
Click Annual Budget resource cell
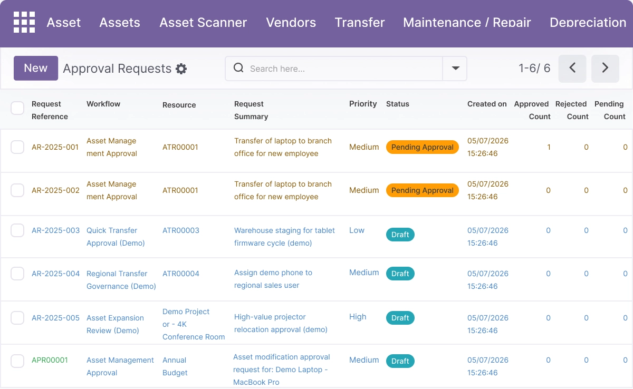(175, 366)
